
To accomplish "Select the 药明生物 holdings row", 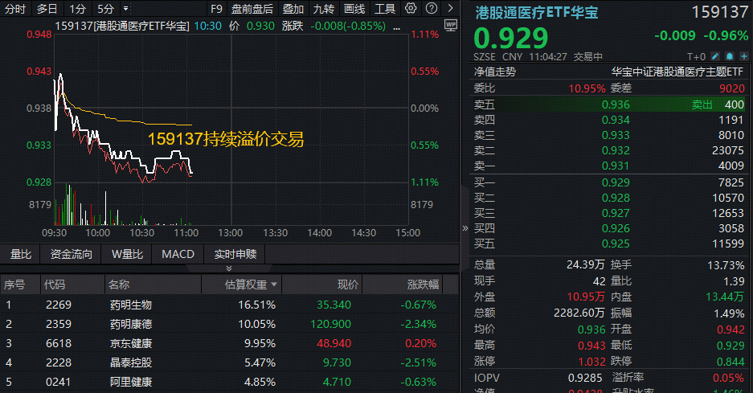I will click(130, 305).
